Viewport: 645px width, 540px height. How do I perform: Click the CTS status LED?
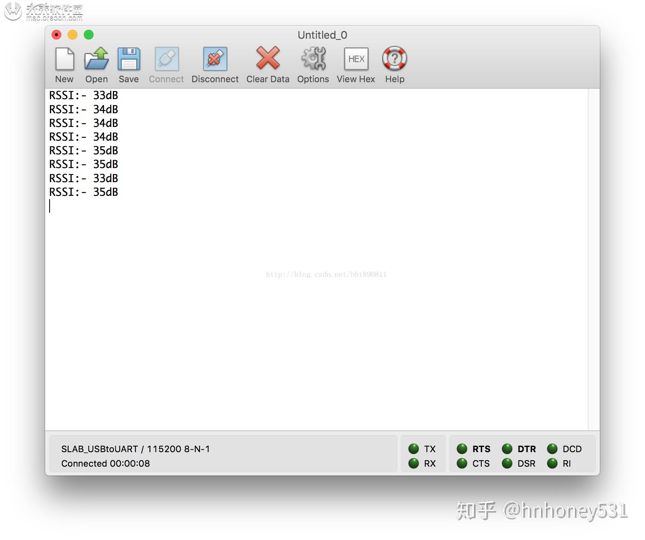462,463
